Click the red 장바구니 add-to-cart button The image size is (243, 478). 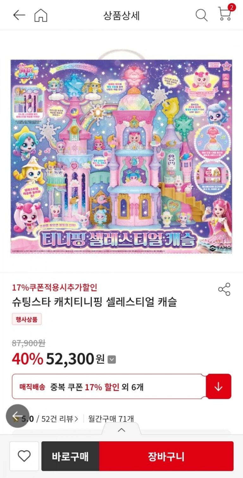click(x=166, y=456)
